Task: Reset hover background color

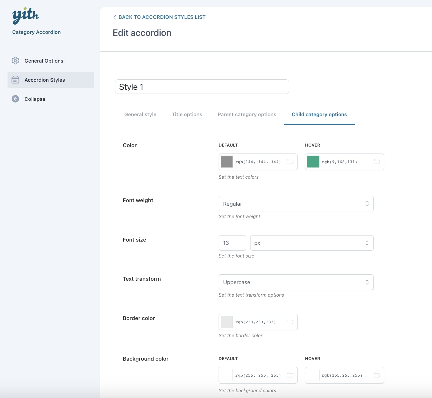Action: [377, 375]
